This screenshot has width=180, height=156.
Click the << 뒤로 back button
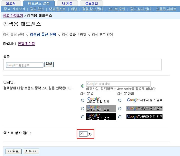pyautogui.click(x=13, y=152)
